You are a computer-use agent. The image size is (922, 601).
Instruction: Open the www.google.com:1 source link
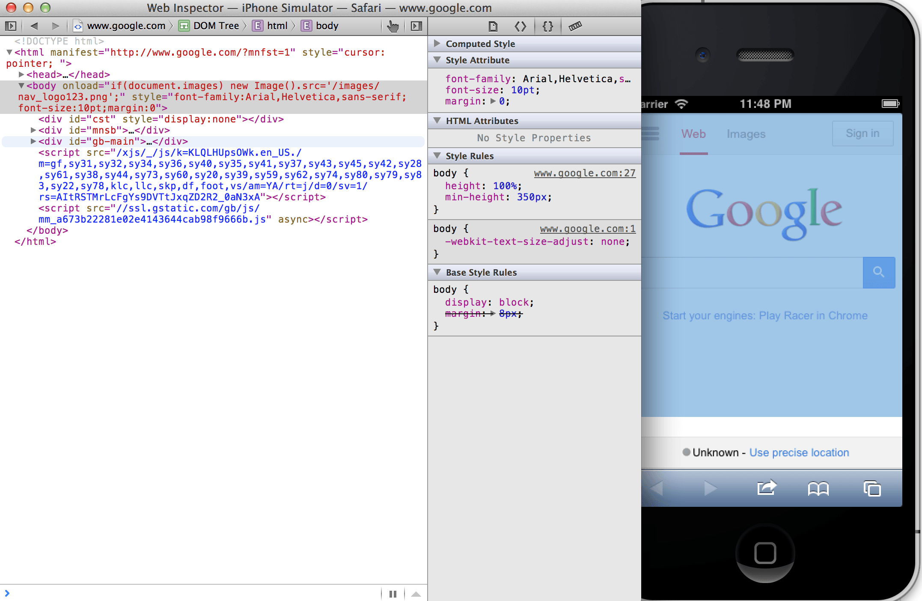[588, 229]
